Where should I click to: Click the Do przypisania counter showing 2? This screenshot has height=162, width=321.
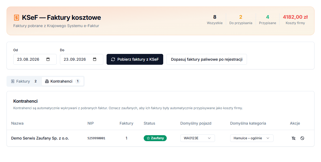[x=241, y=20]
